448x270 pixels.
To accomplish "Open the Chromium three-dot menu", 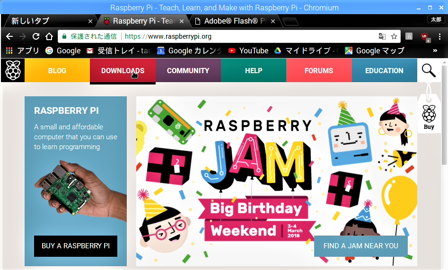I will point(439,36).
